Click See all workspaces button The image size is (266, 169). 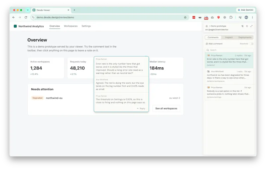pyautogui.click(x=166, y=108)
